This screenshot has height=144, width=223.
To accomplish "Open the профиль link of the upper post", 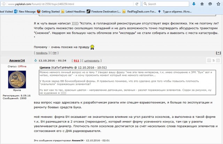I will click(42, 53).
